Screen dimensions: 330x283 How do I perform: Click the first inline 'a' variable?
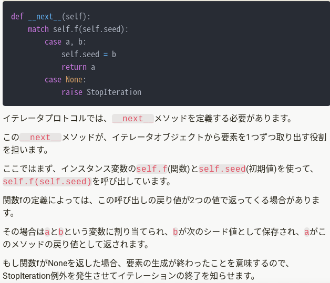[47, 232]
